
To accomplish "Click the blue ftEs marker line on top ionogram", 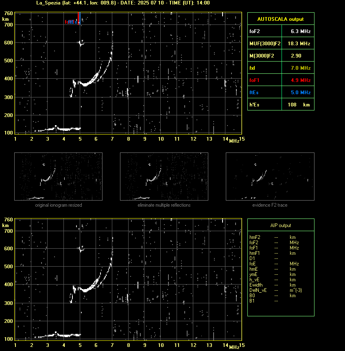I will 80,18.
